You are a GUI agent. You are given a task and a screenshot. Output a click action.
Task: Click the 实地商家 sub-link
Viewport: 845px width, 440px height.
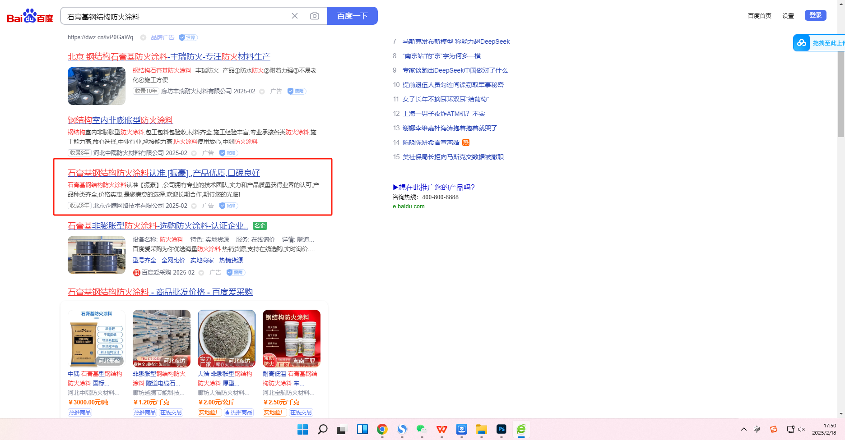click(x=202, y=261)
